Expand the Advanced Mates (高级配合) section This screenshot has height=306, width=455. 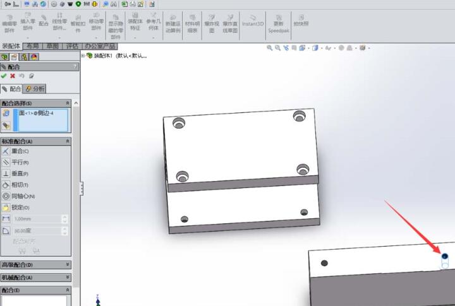pos(68,265)
